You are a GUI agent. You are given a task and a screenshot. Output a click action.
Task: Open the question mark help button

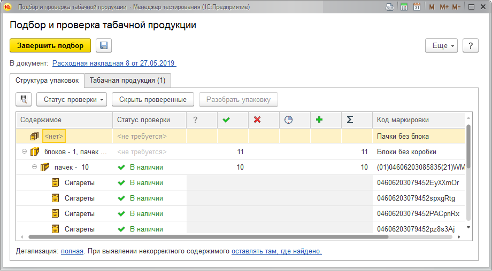pos(471,46)
